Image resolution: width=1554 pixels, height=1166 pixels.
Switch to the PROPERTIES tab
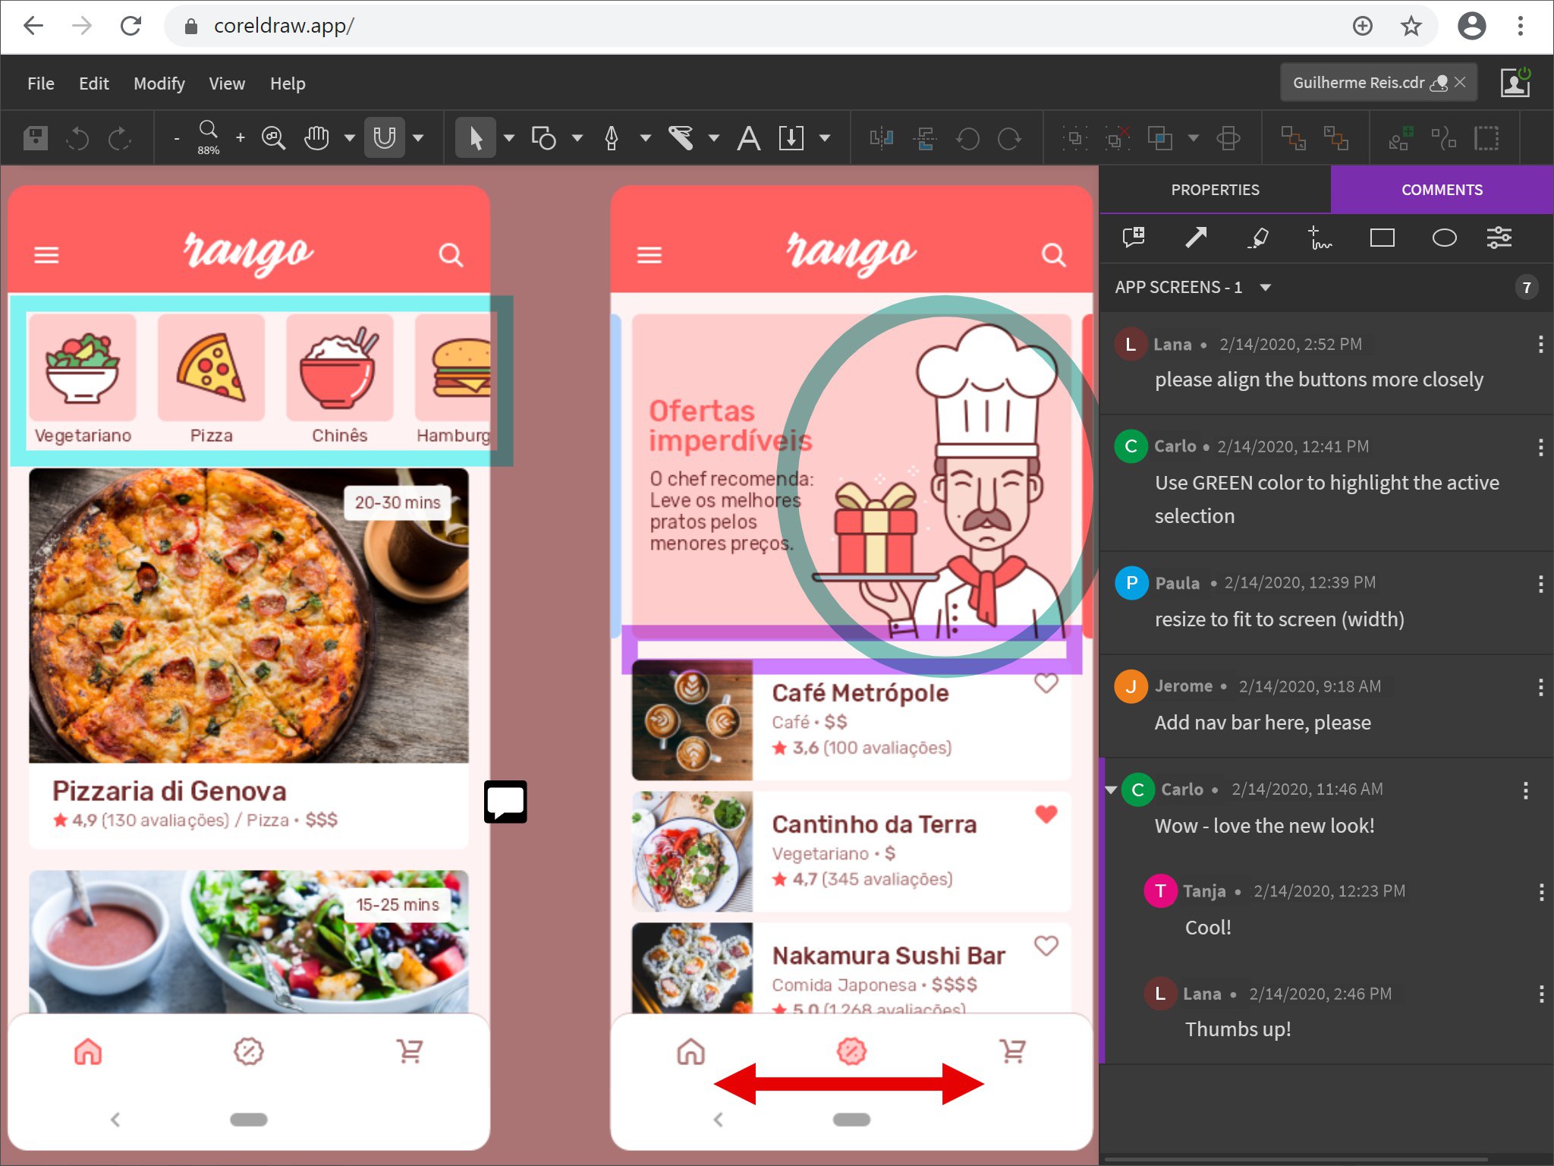pyautogui.click(x=1215, y=190)
